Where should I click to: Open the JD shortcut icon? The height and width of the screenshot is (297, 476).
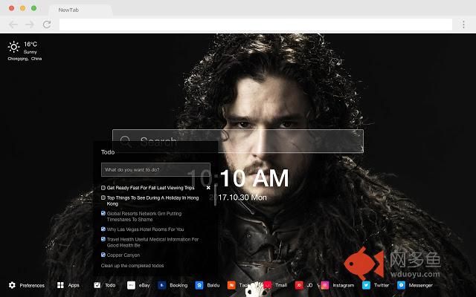tap(299, 285)
